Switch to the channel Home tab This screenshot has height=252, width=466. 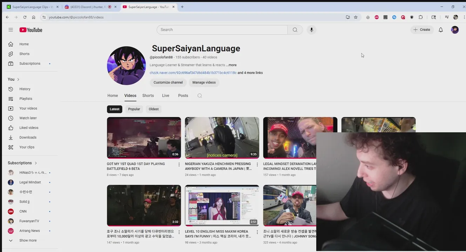113,96
